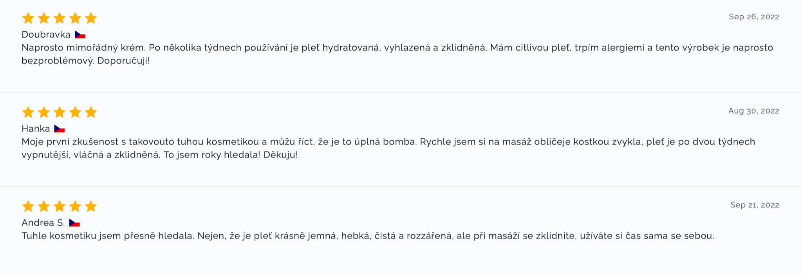Click Doubravka's review text about mimořádný krém

(x=397, y=54)
